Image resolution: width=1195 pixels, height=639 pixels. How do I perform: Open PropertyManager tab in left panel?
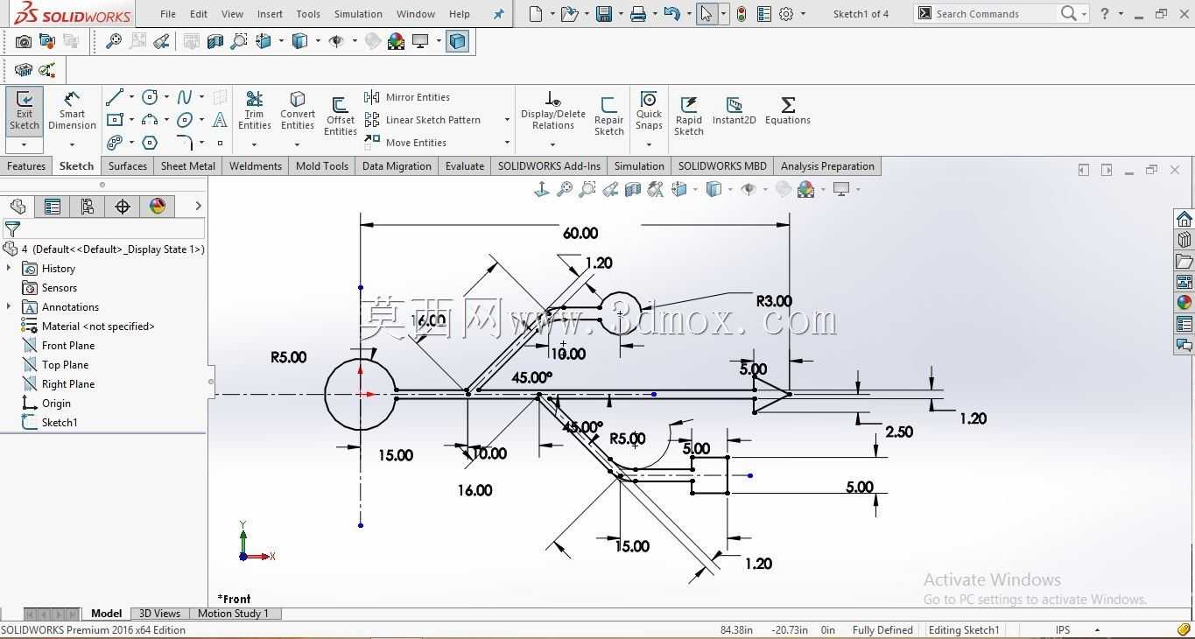pos(53,207)
